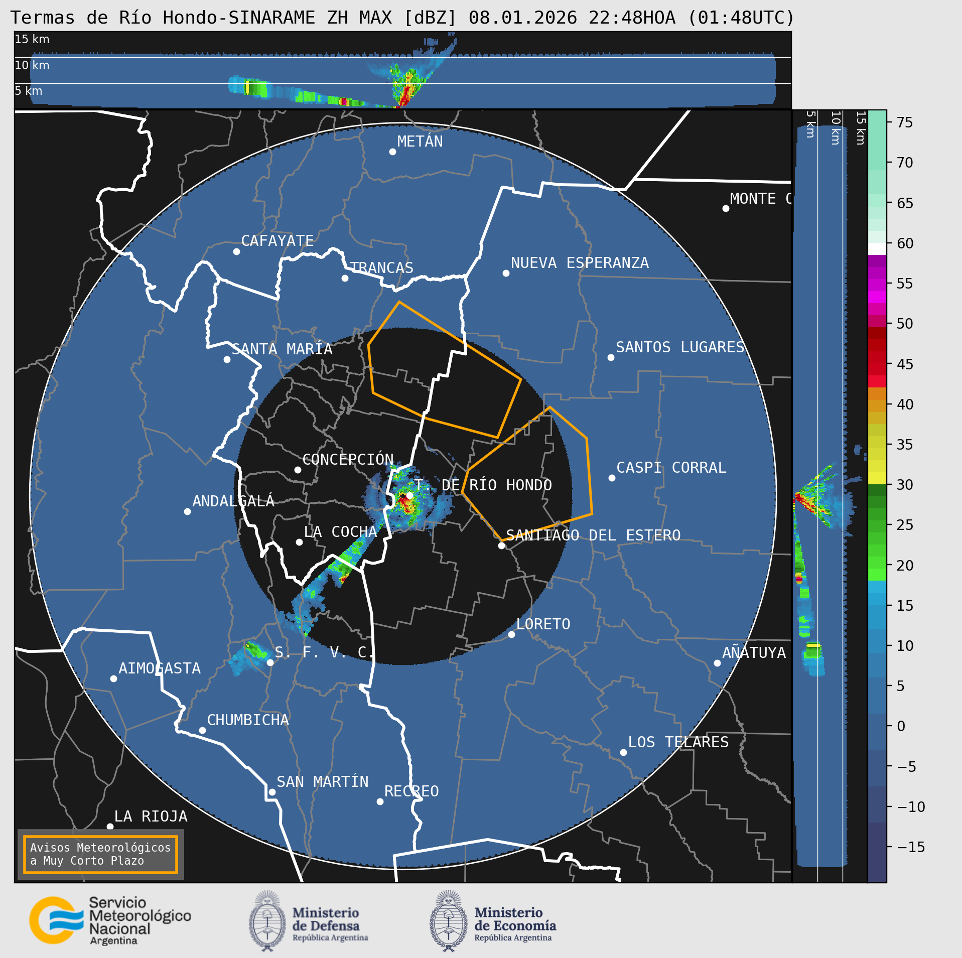Click the AIMOGASTA city marker dot
The image size is (962, 958).
113,678
